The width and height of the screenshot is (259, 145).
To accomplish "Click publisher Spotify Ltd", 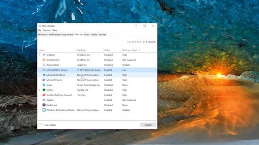I will click(x=83, y=90).
